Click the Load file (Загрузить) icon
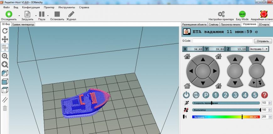The image size is (273, 134). coord(28,14)
